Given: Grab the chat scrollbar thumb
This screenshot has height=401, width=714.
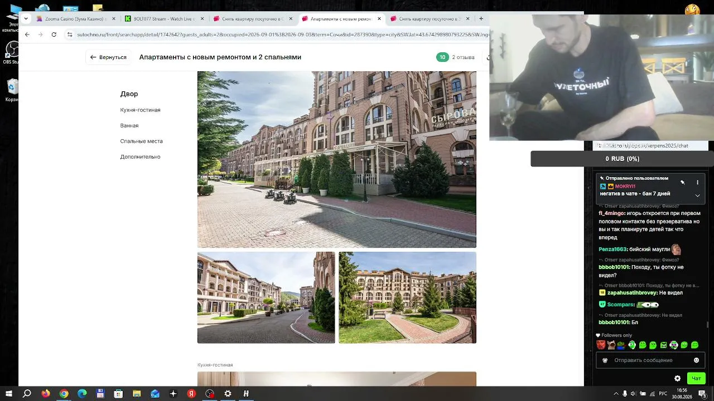Looking at the screenshot, I should click(708, 325).
